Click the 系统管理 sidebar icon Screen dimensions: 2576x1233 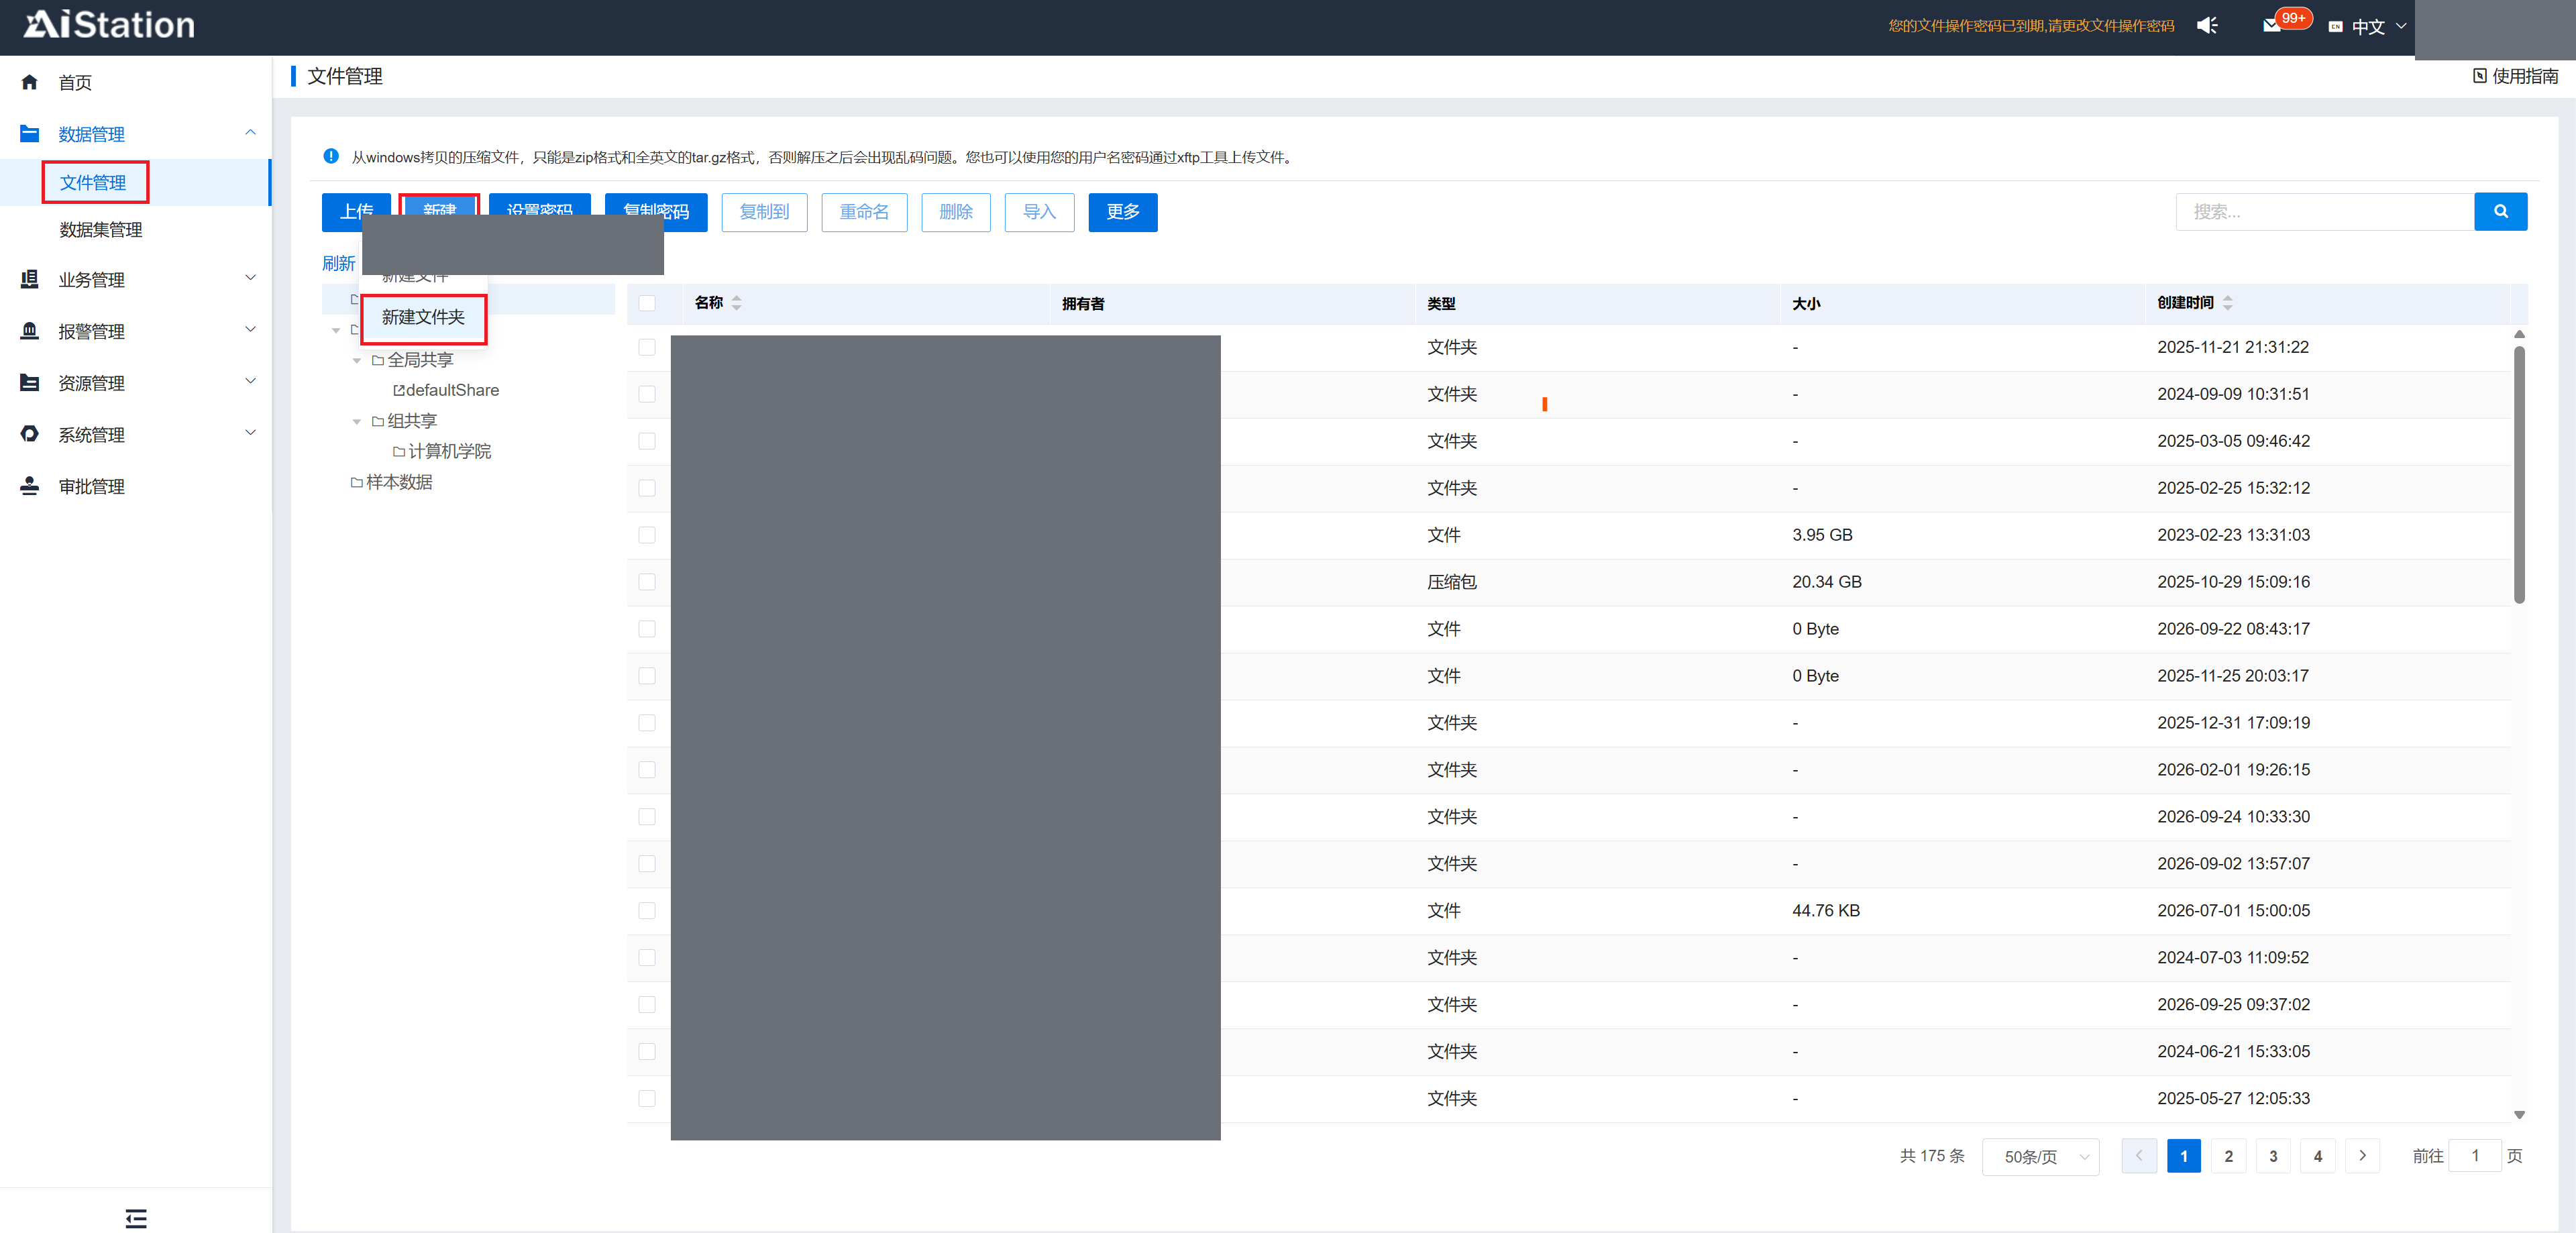tap(29, 434)
